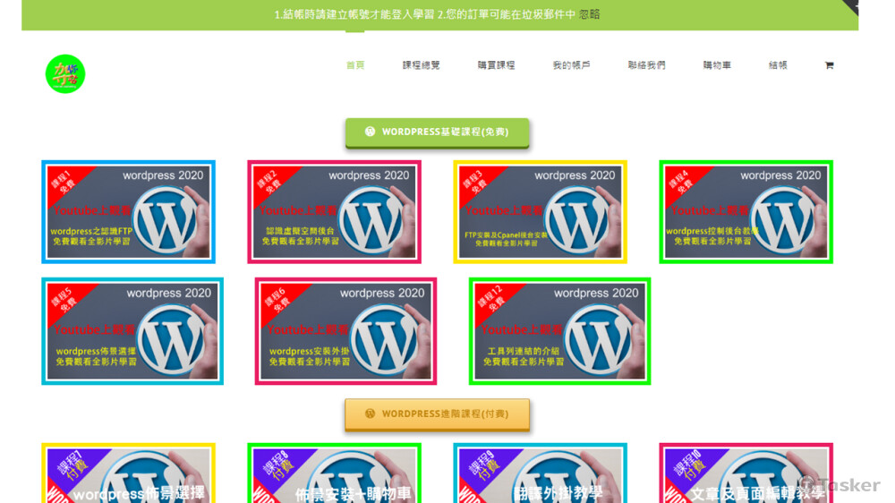This screenshot has width=895, height=503.
Task: Open 聯絡我們 menu item
Action: pyautogui.click(x=647, y=65)
